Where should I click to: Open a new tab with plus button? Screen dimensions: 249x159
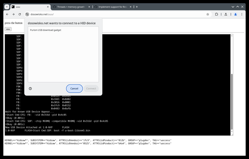click(x=137, y=7)
